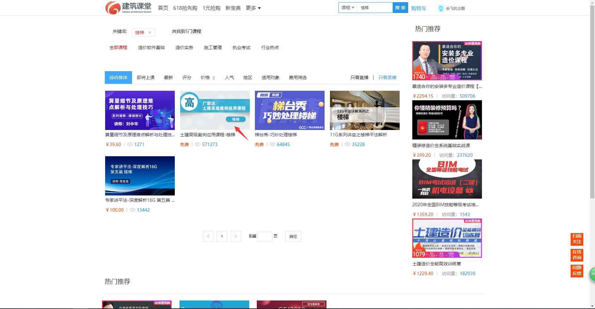Open the 购物车 link
Image resolution: width=595 pixels, height=309 pixels.
[x=419, y=8]
